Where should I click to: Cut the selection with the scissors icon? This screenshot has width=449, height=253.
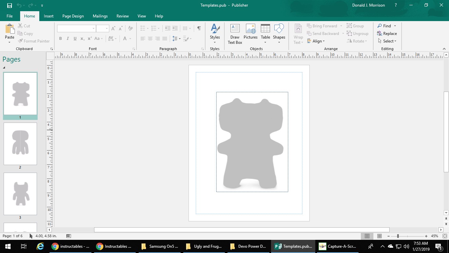point(20,26)
